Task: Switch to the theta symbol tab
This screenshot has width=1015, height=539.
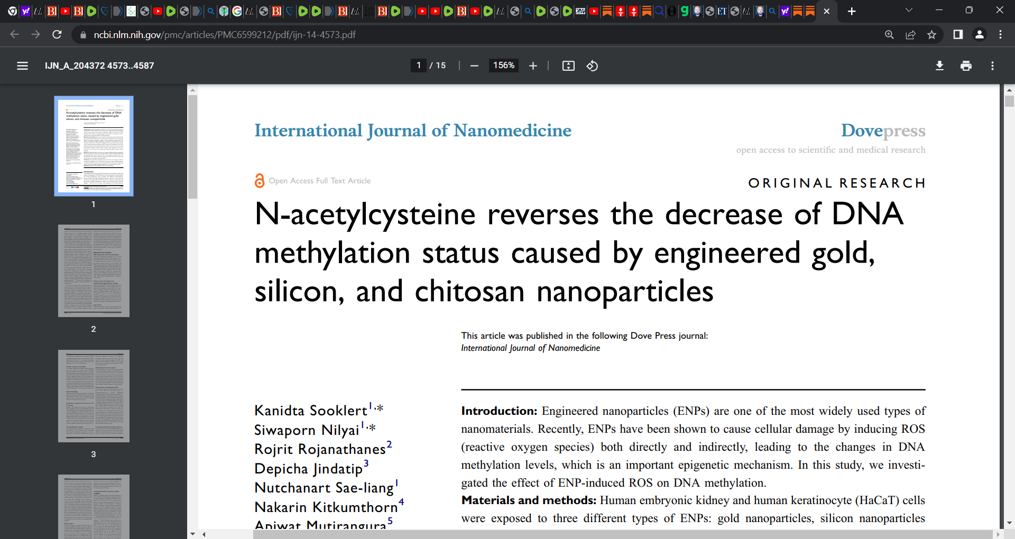Action: [671, 11]
